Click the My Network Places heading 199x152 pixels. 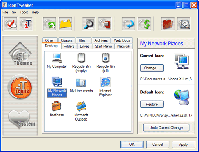pyautogui.click(x=161, y=44)
